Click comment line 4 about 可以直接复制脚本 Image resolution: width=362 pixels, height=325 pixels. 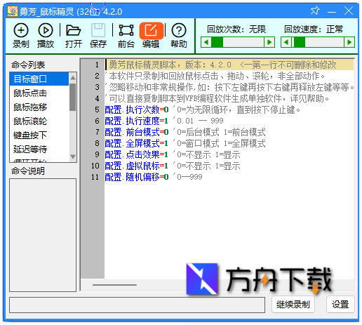217,98
